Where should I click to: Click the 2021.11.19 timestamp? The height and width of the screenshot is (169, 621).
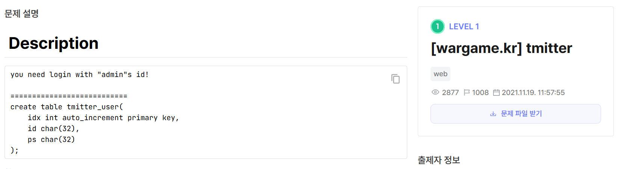533,92
